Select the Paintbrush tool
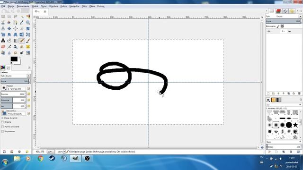 (28, 41)
